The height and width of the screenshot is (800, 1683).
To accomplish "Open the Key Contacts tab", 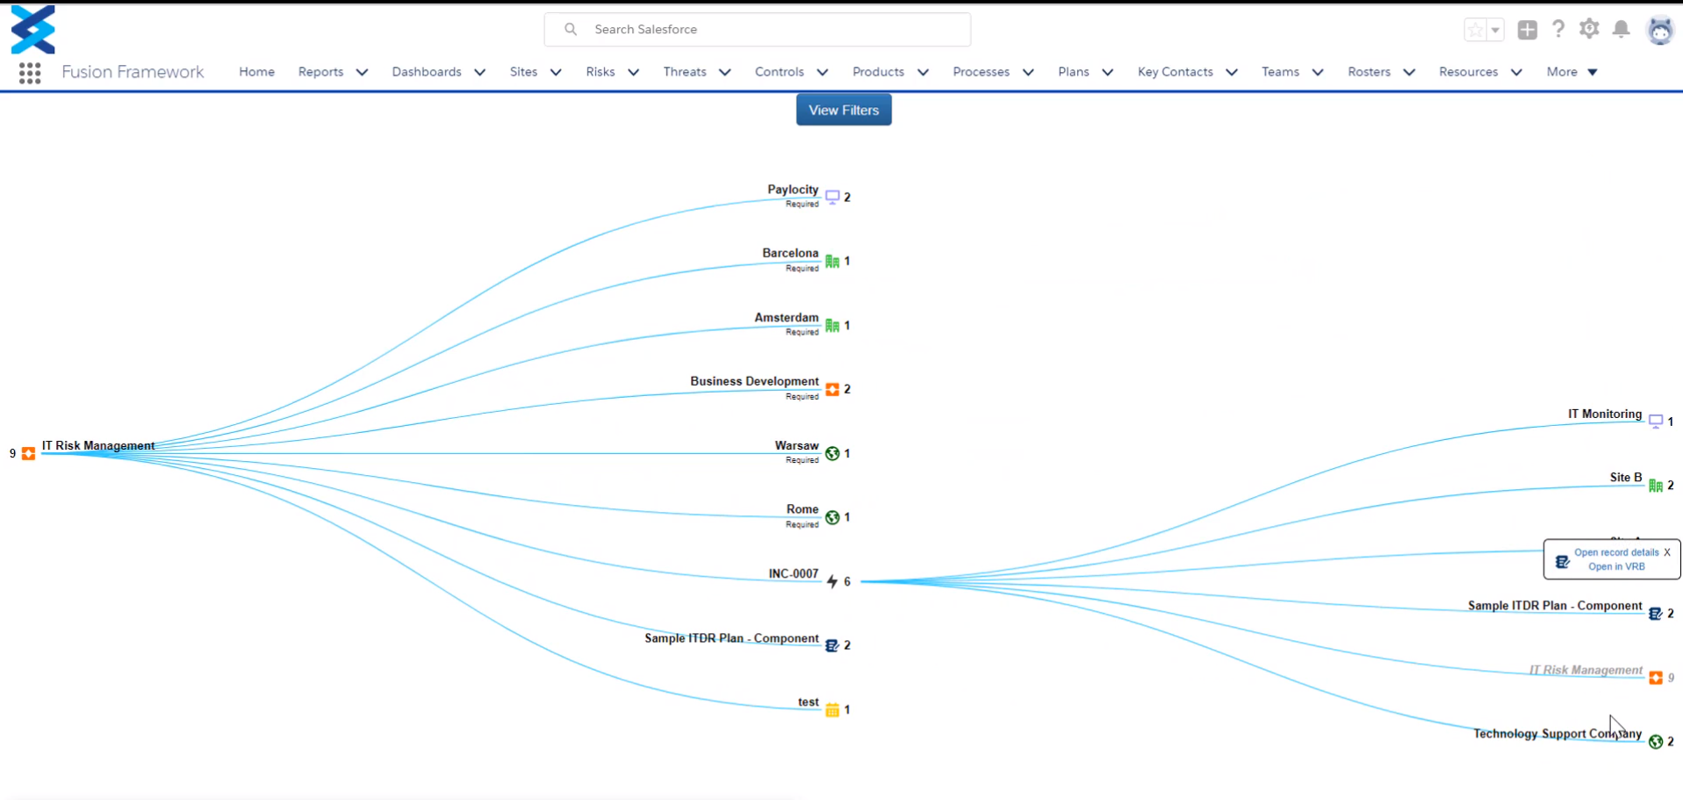I will pos(1175,72).
